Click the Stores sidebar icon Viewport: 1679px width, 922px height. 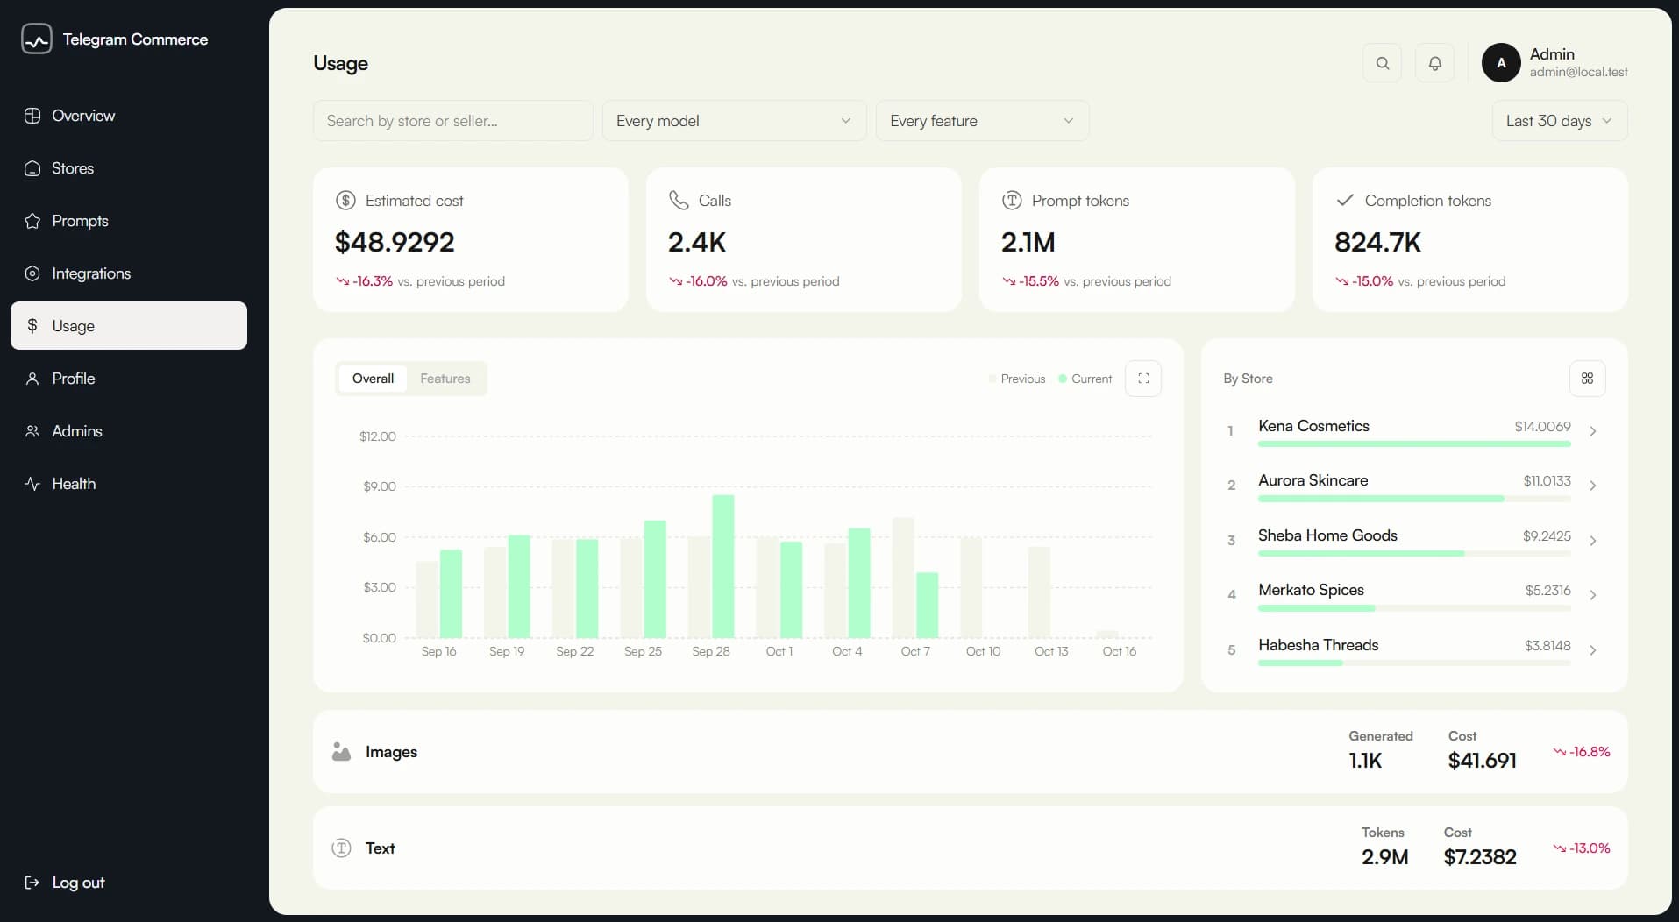tap(32, 168)
